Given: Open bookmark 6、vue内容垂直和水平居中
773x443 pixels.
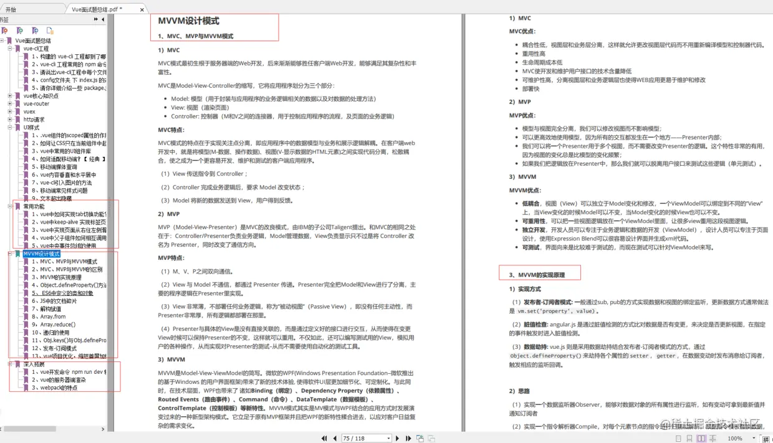Looking at the screenshot, I should pyautogui.click(x=64, y=175).
